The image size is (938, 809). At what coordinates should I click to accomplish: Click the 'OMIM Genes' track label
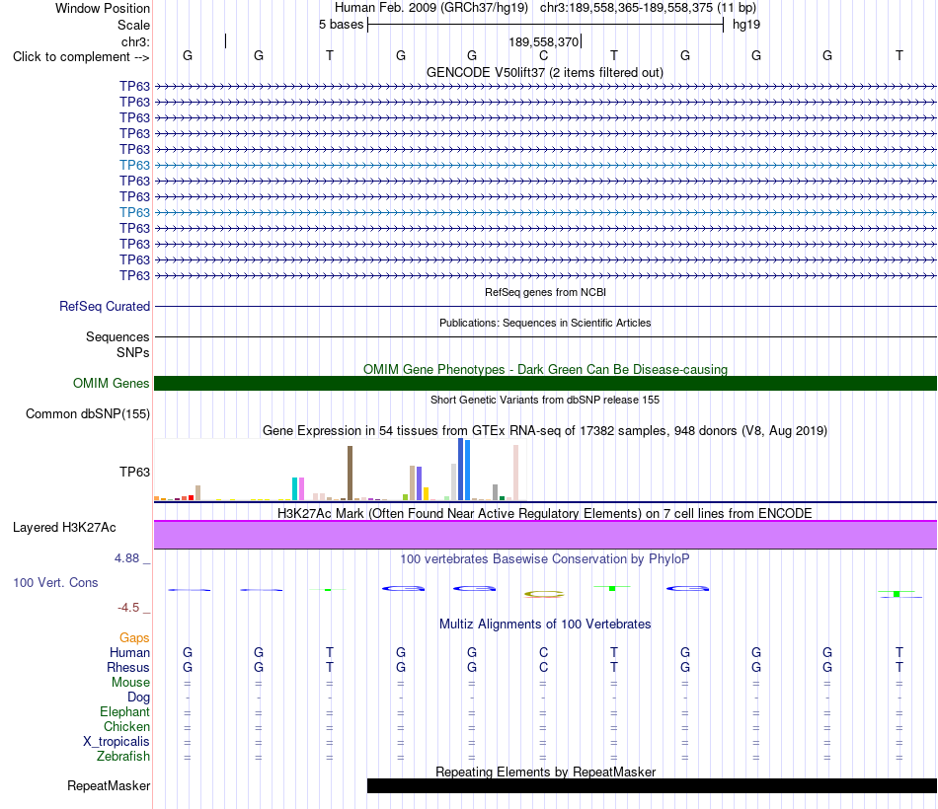pos(111,383)
